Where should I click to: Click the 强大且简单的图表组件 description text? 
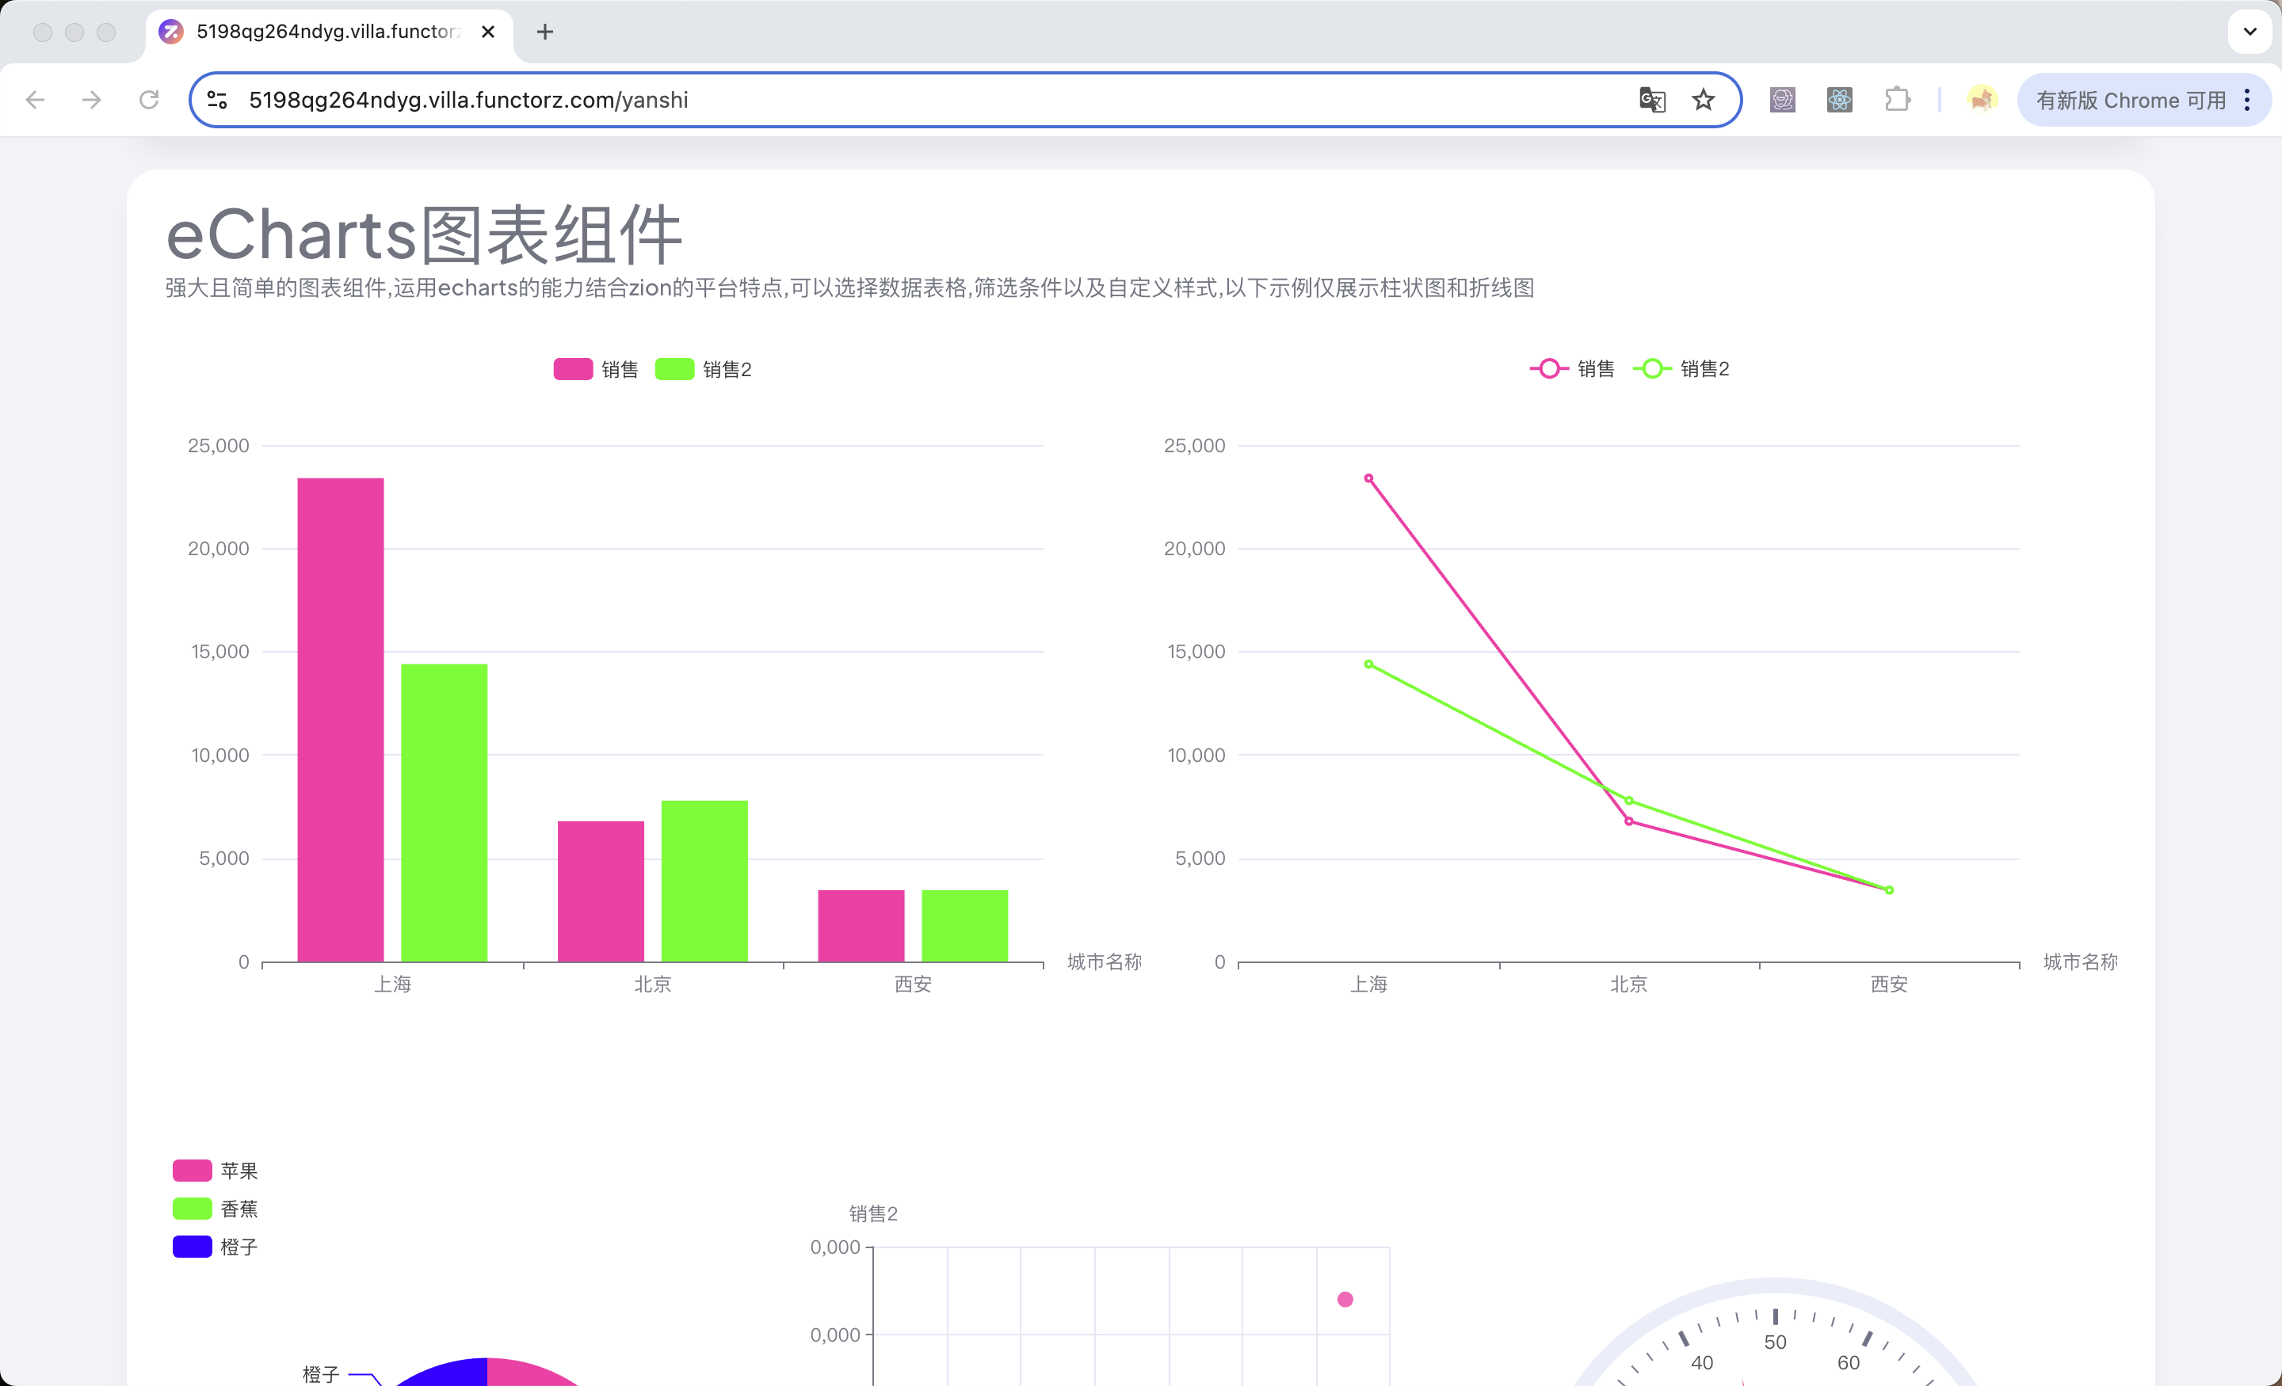point(849,288)
